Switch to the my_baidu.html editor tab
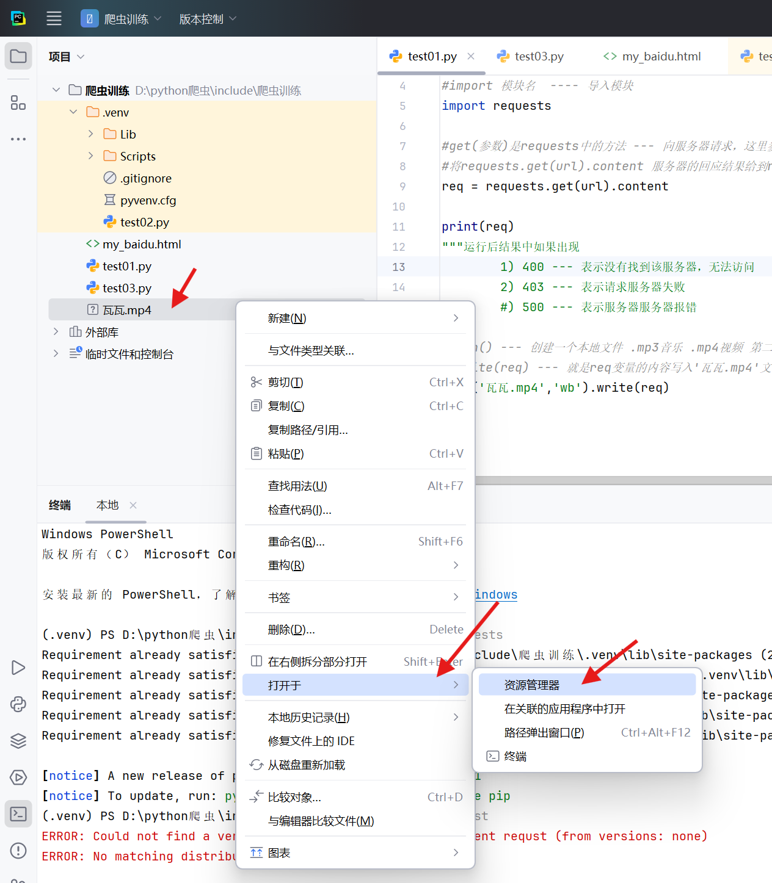The height and width of the screenshot is (883, 772). pyautogui.click(x=661, y=56)
